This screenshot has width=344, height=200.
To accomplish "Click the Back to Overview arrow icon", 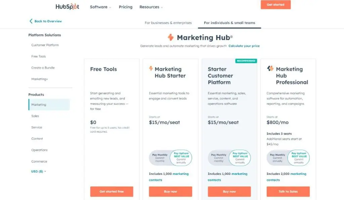I will 31,21.
